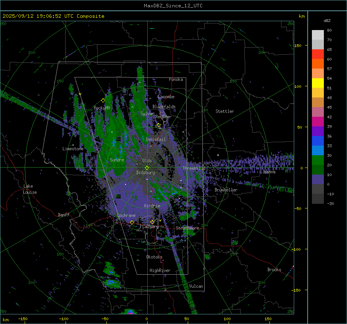This screenshot has width=347, height=324.
Task: Click the 57 value on the dBZ legend
Action: (329, 69)
